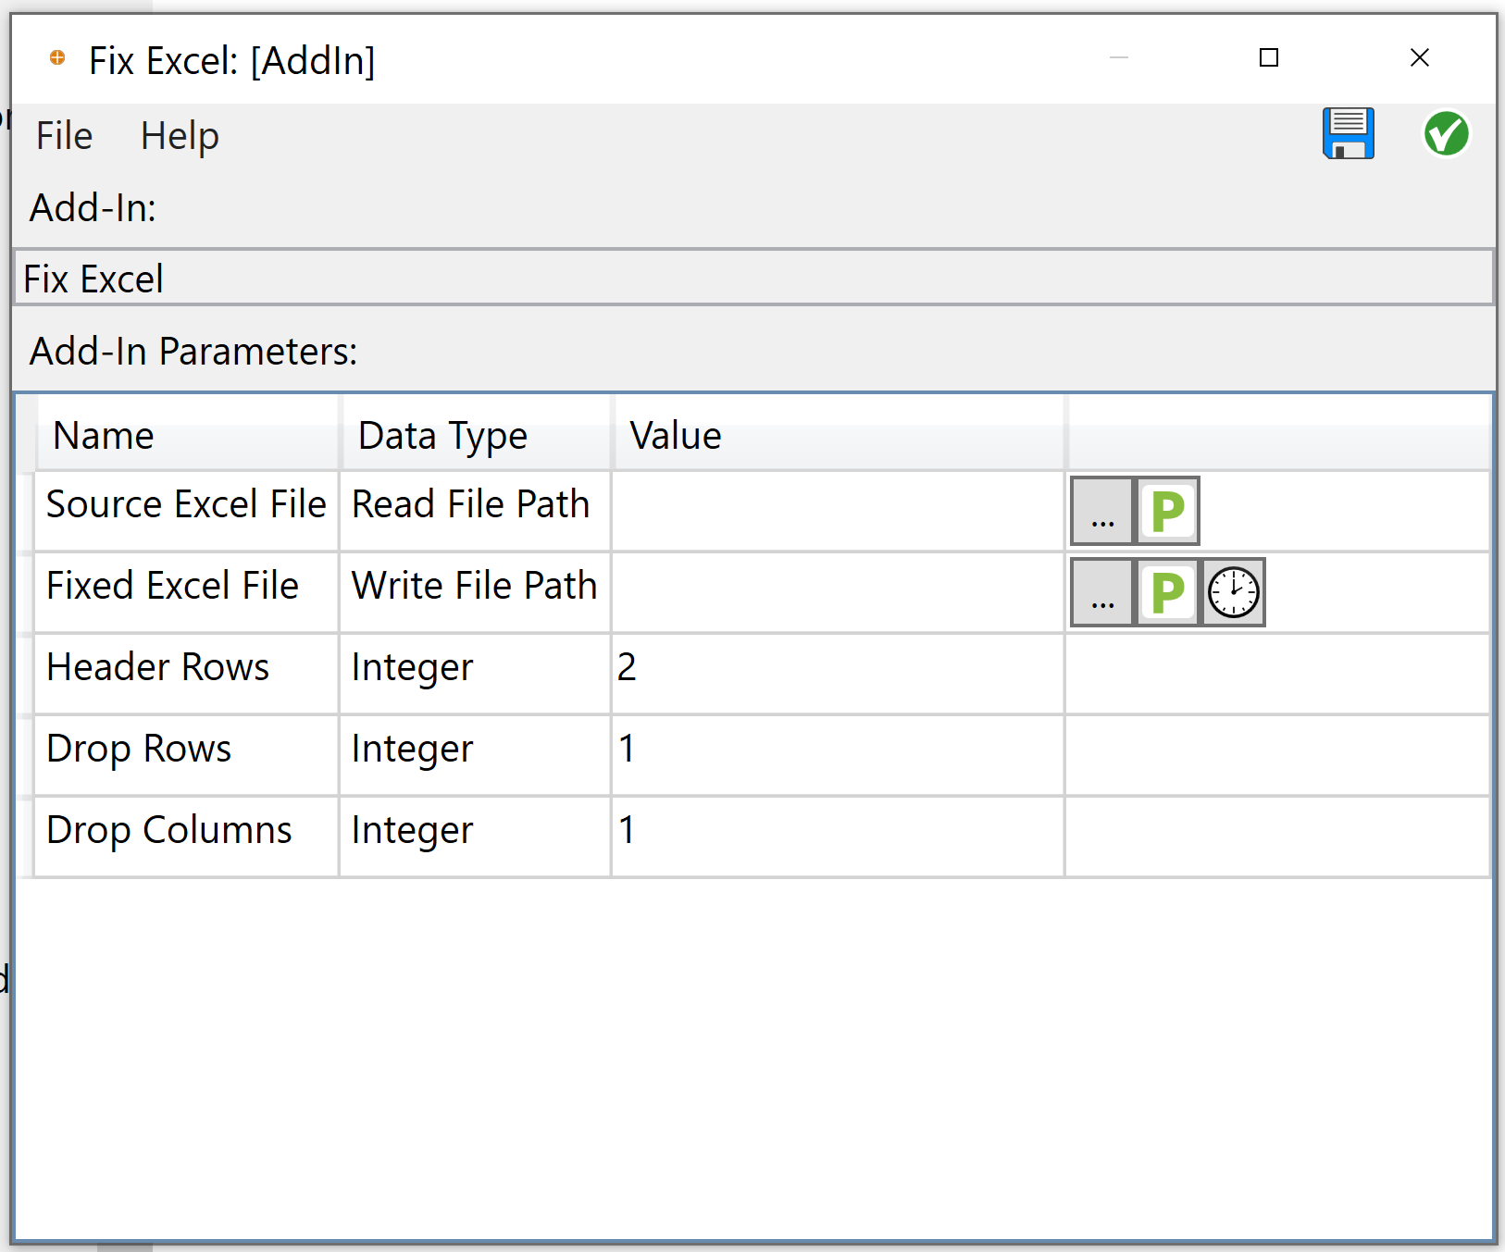The width and height of the screenshot is (1505, 1252).
Task: Open the File menu
Action: [x=63, y=135]
